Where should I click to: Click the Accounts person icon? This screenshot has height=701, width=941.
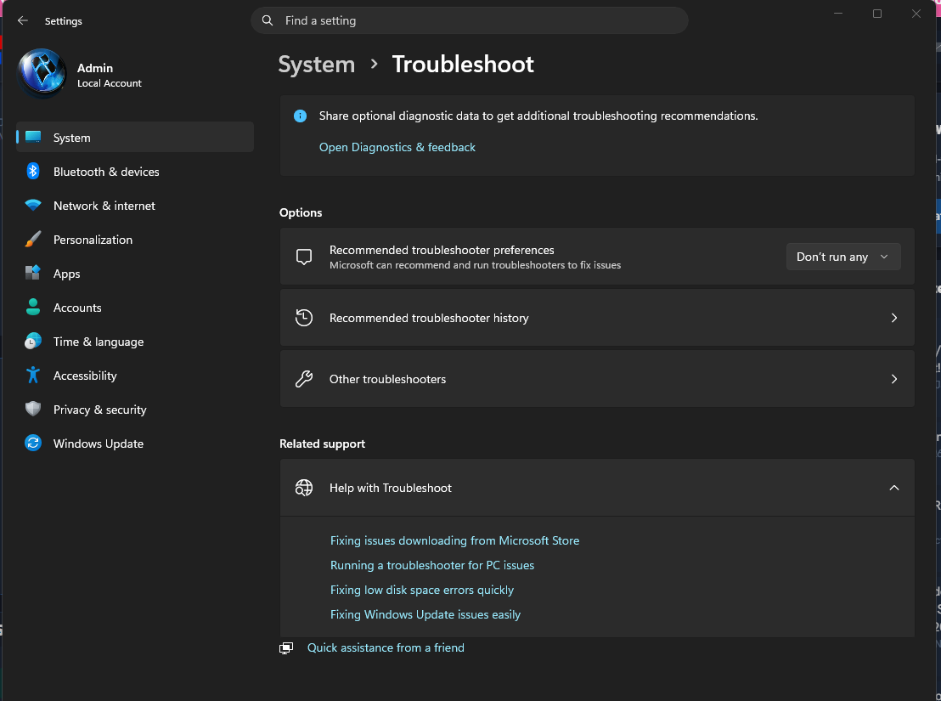(x=33, y=307)
